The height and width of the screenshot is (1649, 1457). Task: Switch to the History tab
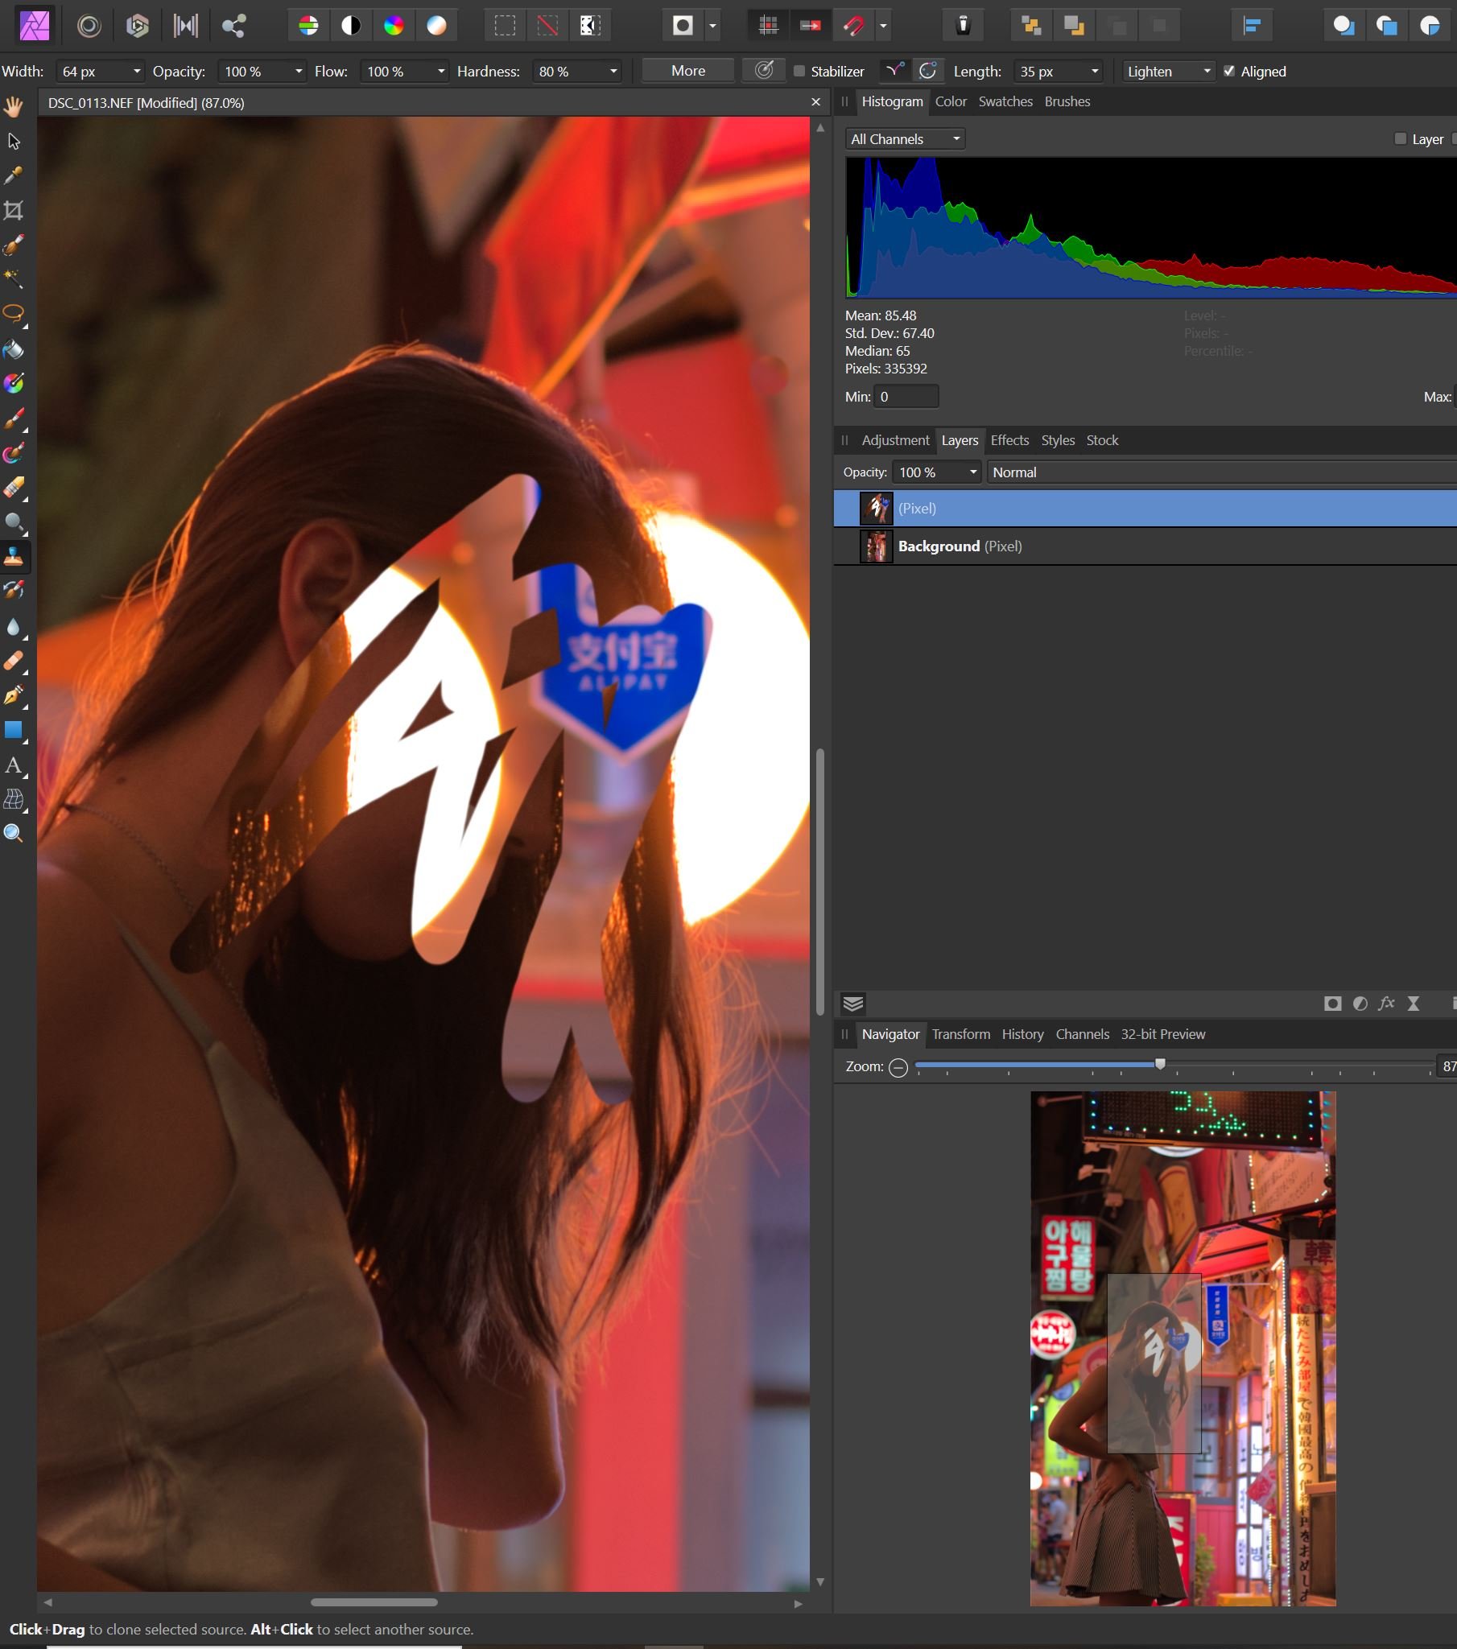1022,1034
